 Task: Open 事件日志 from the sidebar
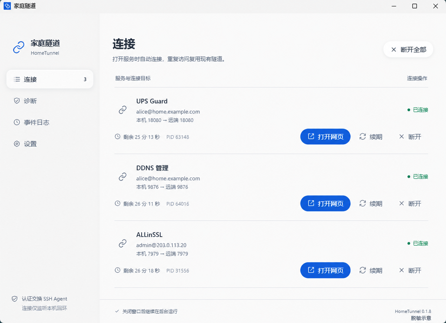click(50, 122)
